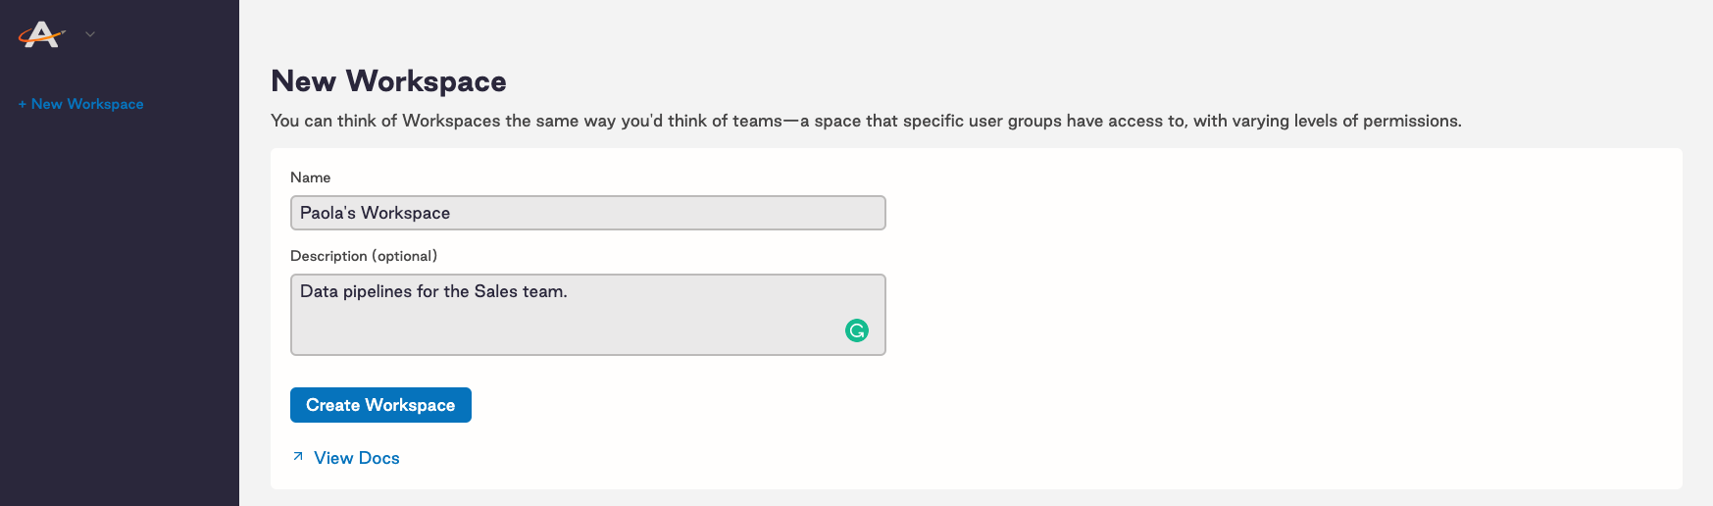Screen dimensions: 1713x506
Task: Open the View Docs link
Action: pos(357,458)
